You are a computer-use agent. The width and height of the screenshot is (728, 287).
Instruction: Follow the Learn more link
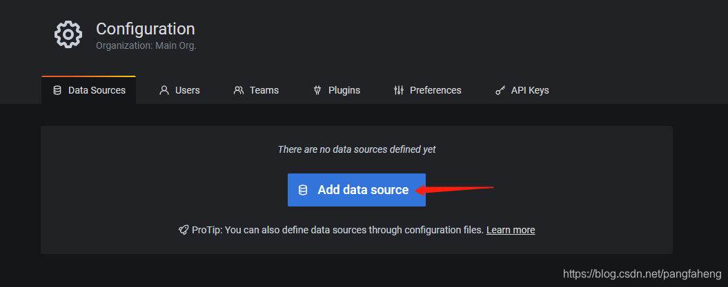pos(511,230)
